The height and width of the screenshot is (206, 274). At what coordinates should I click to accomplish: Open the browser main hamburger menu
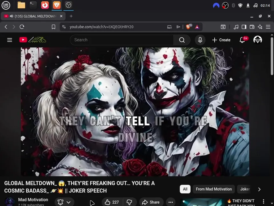(268, 27)
